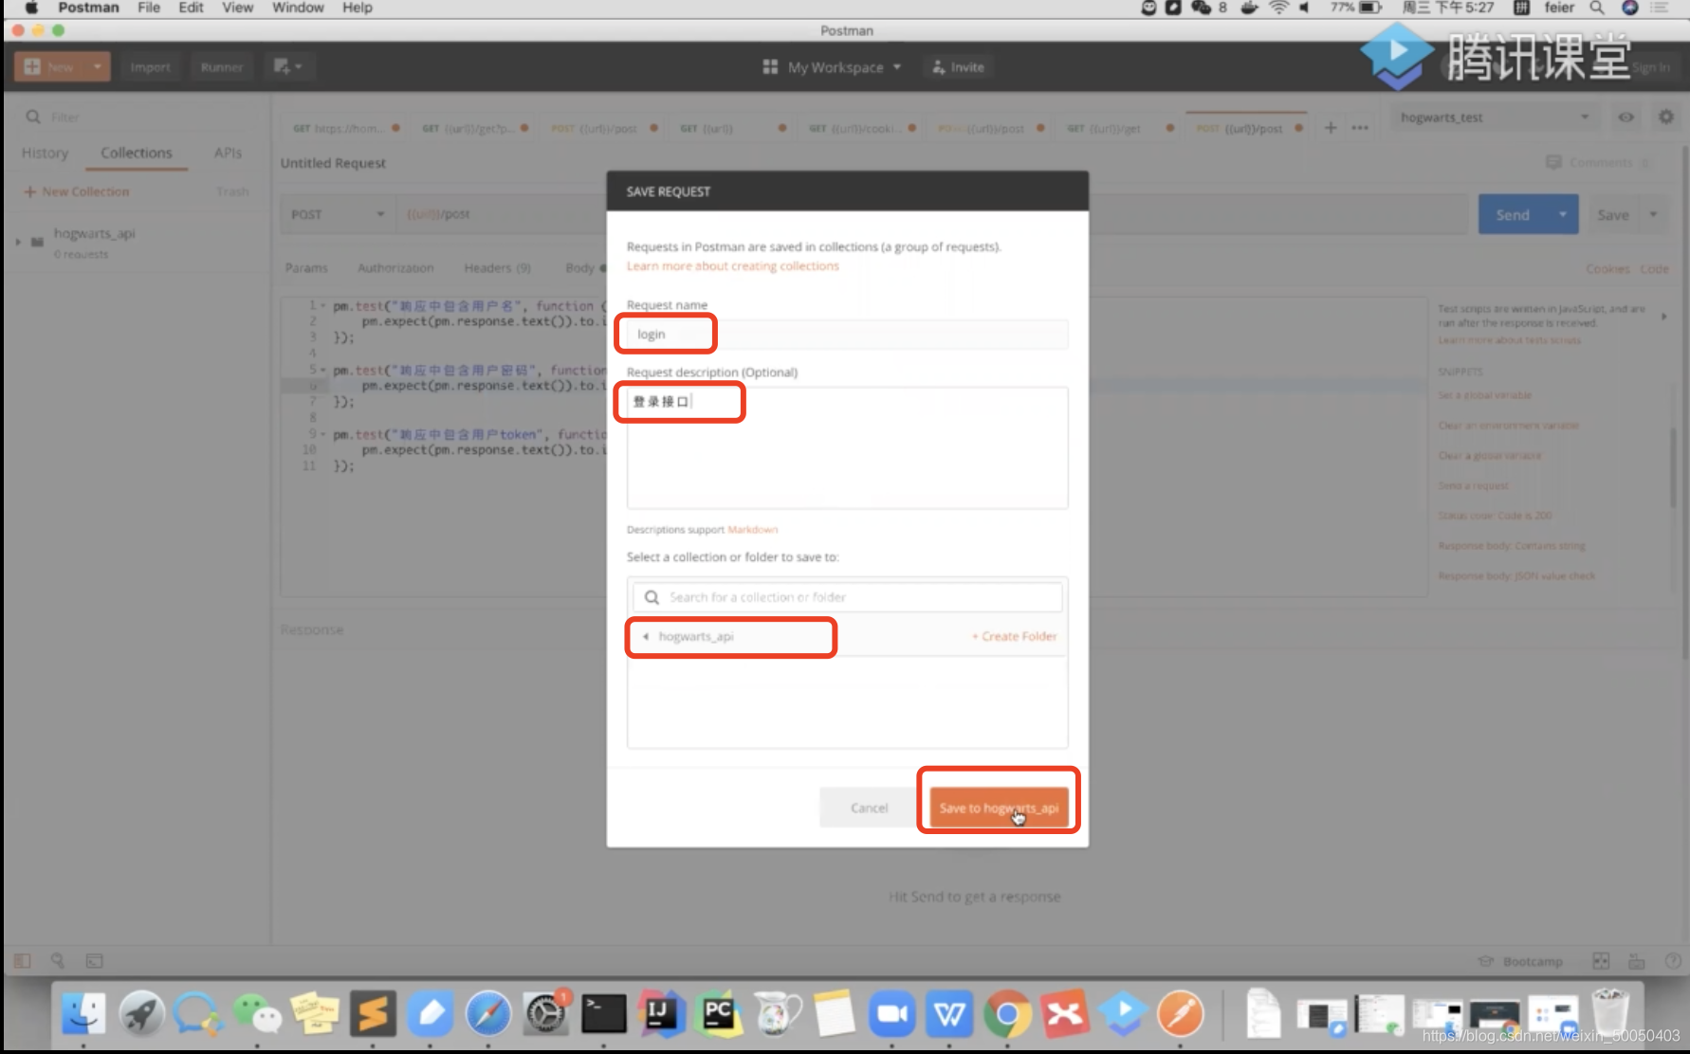Open the help question mark icon

[1673, 961]
